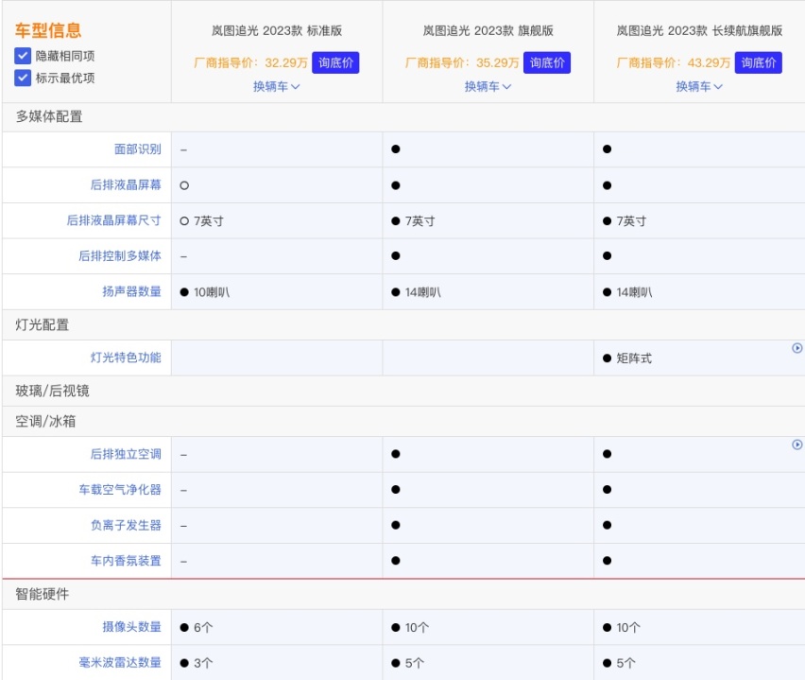This screenshot has width=805, height=680.
Task: Toggle the 隐藏相同项 checkbox
Action: 23,56
